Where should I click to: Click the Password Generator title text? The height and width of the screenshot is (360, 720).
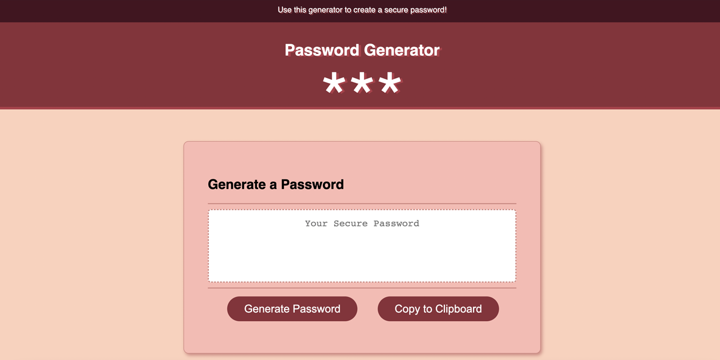tap(362, 49)
